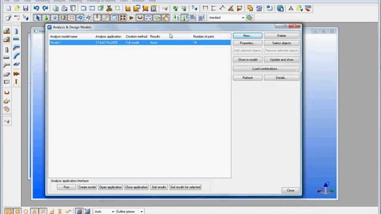Viewport: 381px width, 214px height.
Task: Click the Open application button
Action: click(110, 187)
